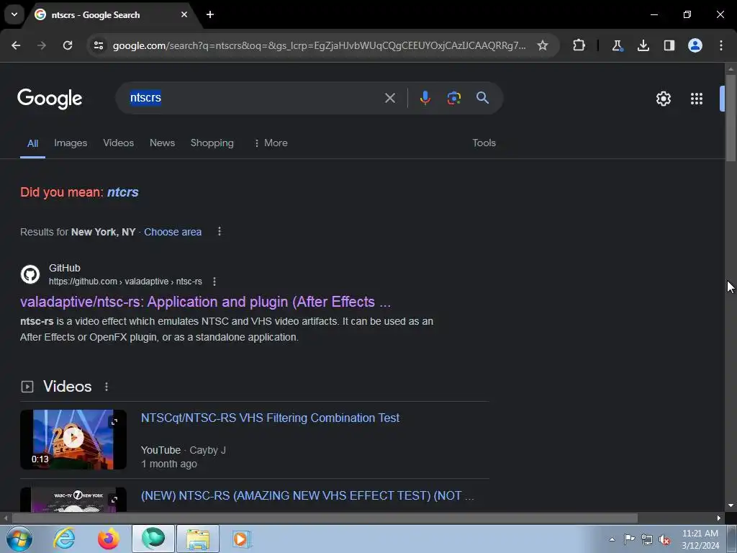Click the vertical page scrollbar thumb
The height and width of the screenshot is (553, 737).
pyautogui.click(x=731, y=117)
